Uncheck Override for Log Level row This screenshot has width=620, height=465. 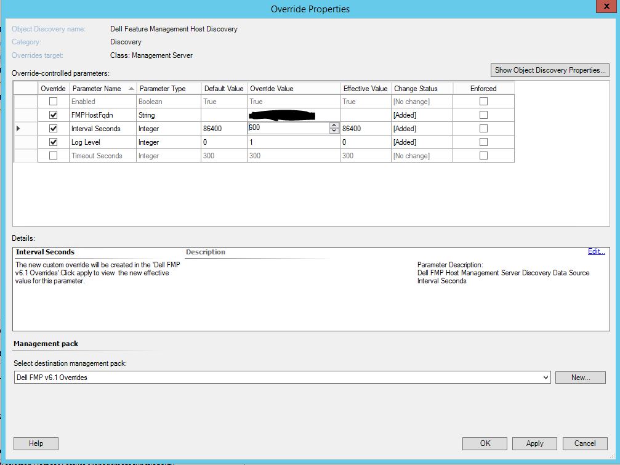click(x=53, y=142)
